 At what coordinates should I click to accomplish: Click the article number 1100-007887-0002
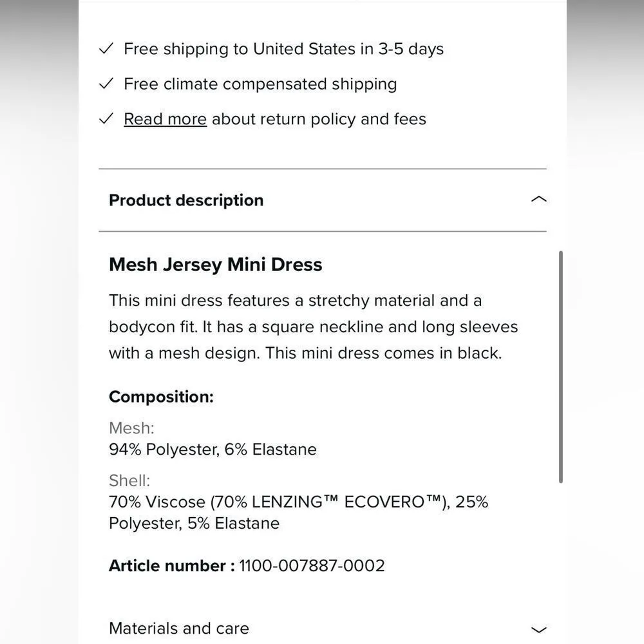pos(312,565)
